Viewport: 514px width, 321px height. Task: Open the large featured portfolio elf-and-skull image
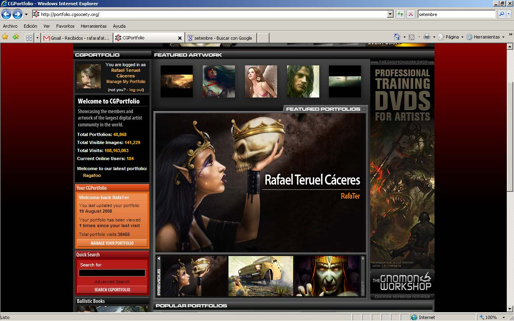pyautogui.click(x=261, y=183)
